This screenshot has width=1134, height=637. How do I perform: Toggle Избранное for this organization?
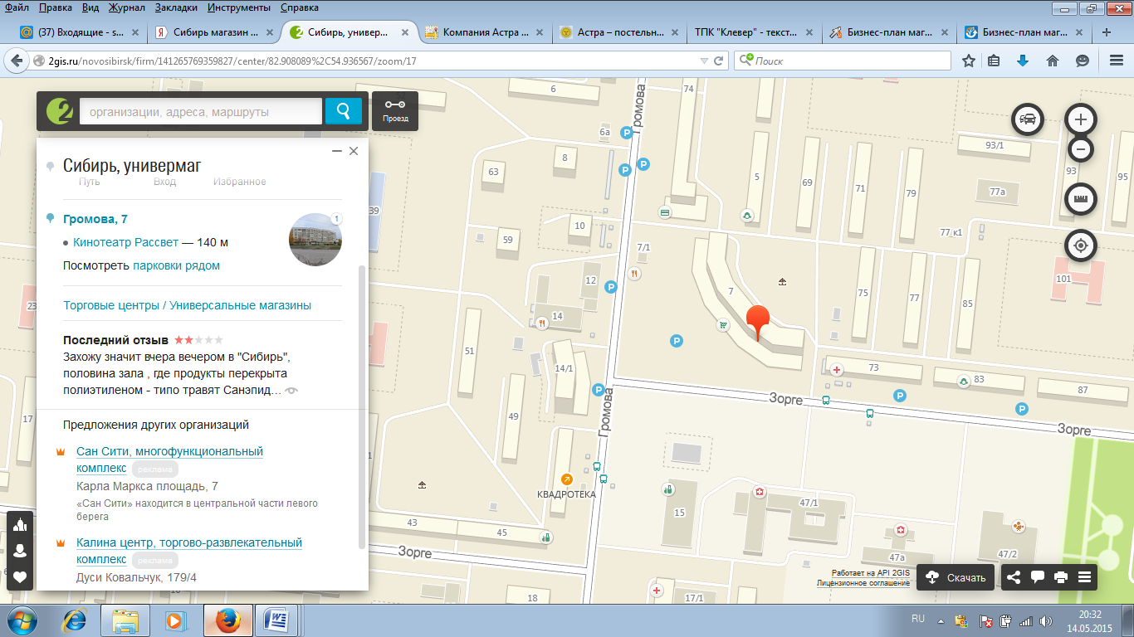[239, 182]
